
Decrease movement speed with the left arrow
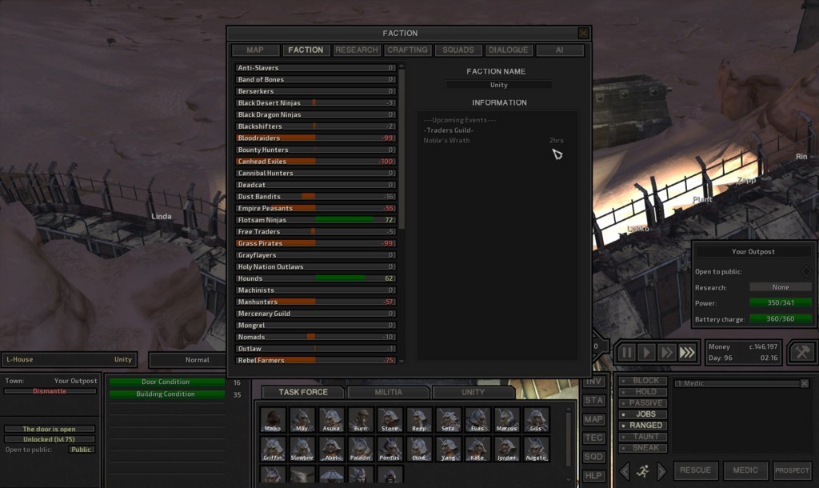click(x=625, y=470)
